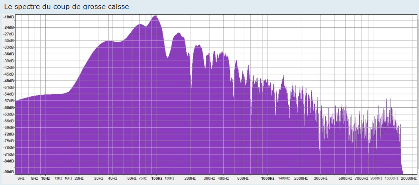Click the 10Hz frequency label
This screenshot has height=185, width=419.
(46, 178)
